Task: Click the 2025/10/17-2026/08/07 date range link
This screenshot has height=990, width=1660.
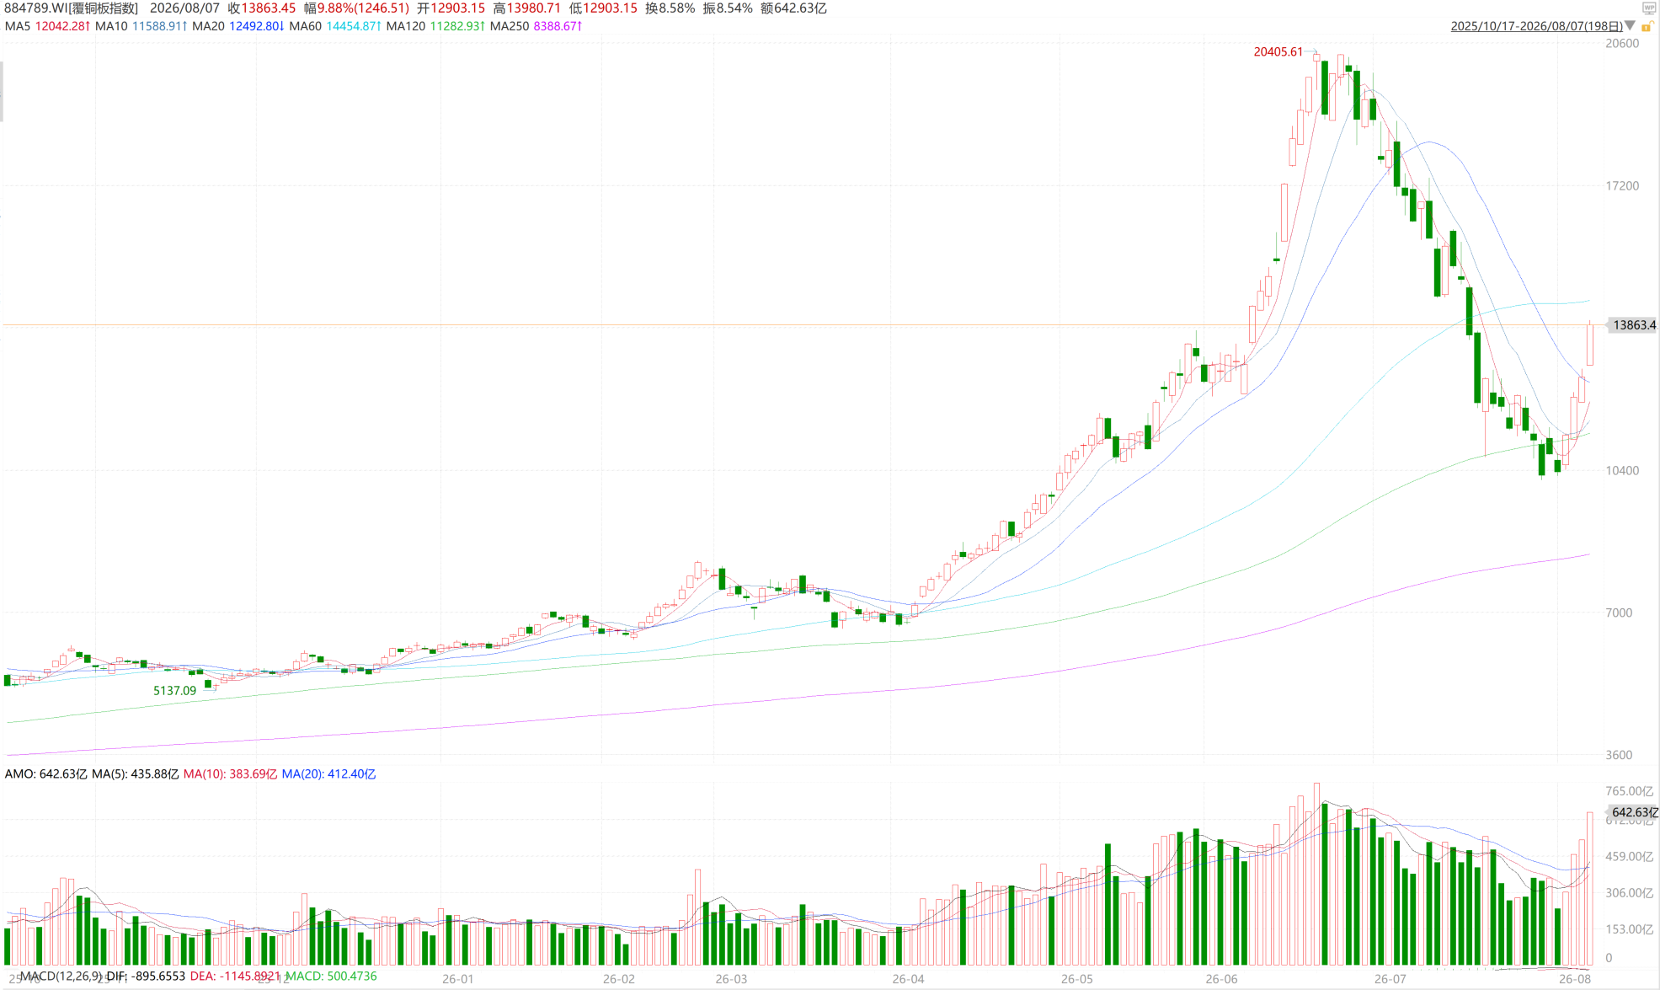Action: [x=1536, y=26]
